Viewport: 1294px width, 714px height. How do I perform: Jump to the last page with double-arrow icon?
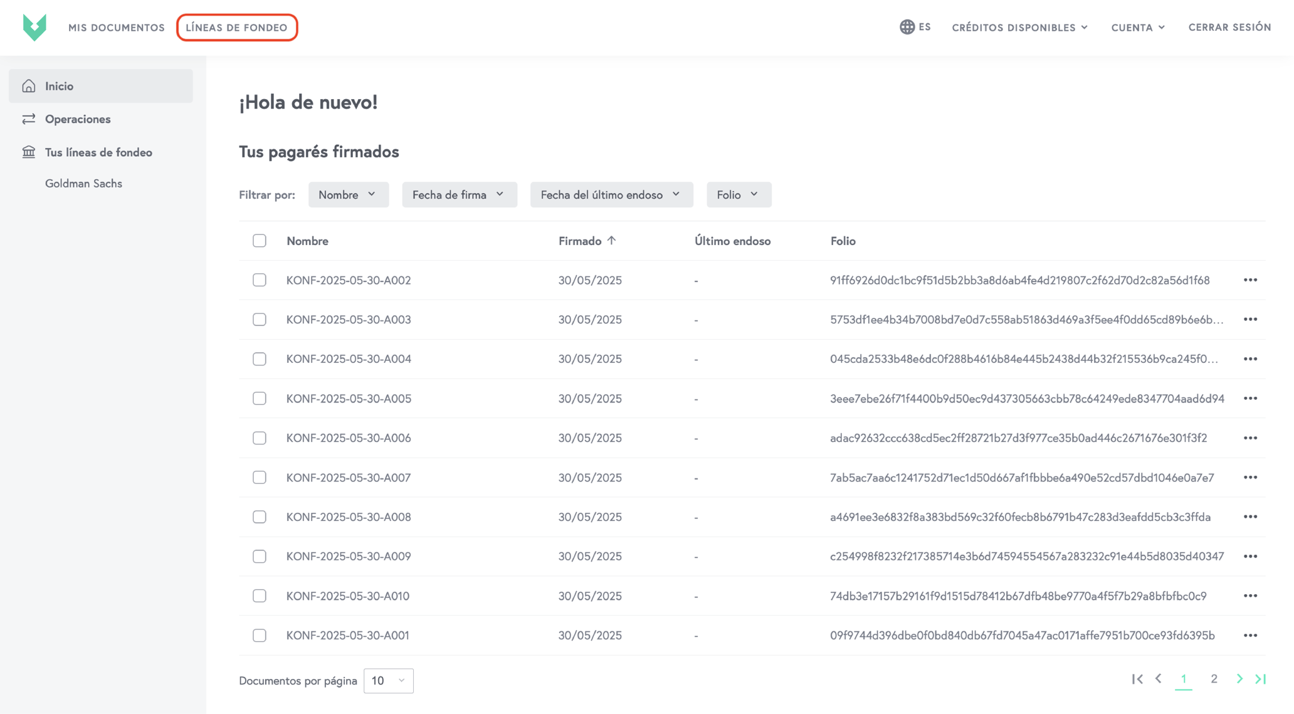click(1261, 679)
